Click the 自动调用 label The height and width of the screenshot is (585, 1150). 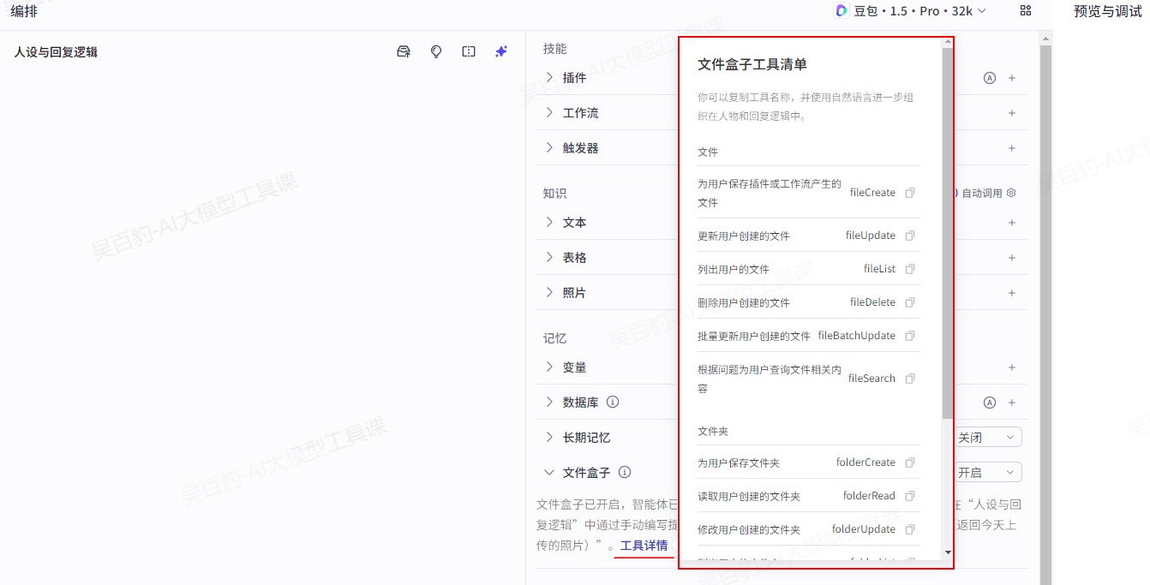point(982,194)
